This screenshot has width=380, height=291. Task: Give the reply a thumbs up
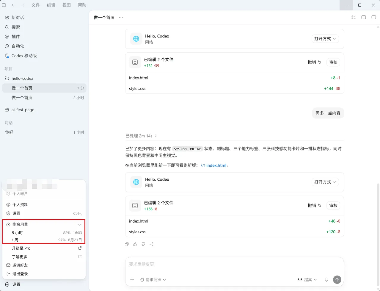135,244
